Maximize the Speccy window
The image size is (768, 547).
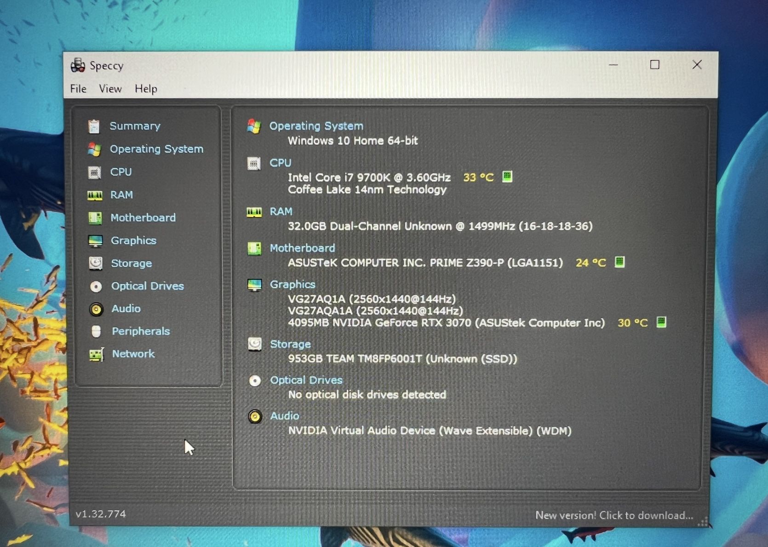pyautogui.click(x=654, y=65)
